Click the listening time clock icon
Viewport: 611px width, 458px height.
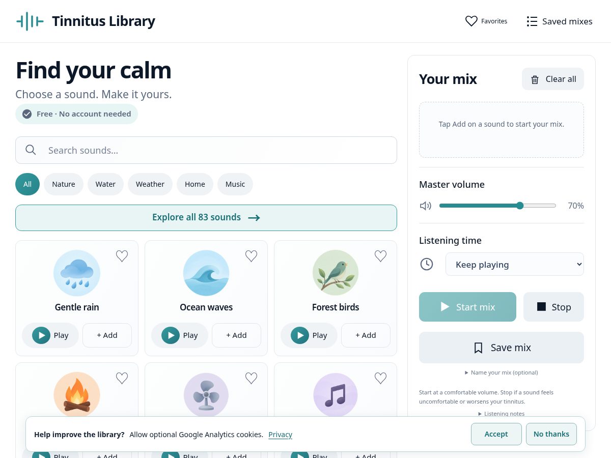[427, 264]
